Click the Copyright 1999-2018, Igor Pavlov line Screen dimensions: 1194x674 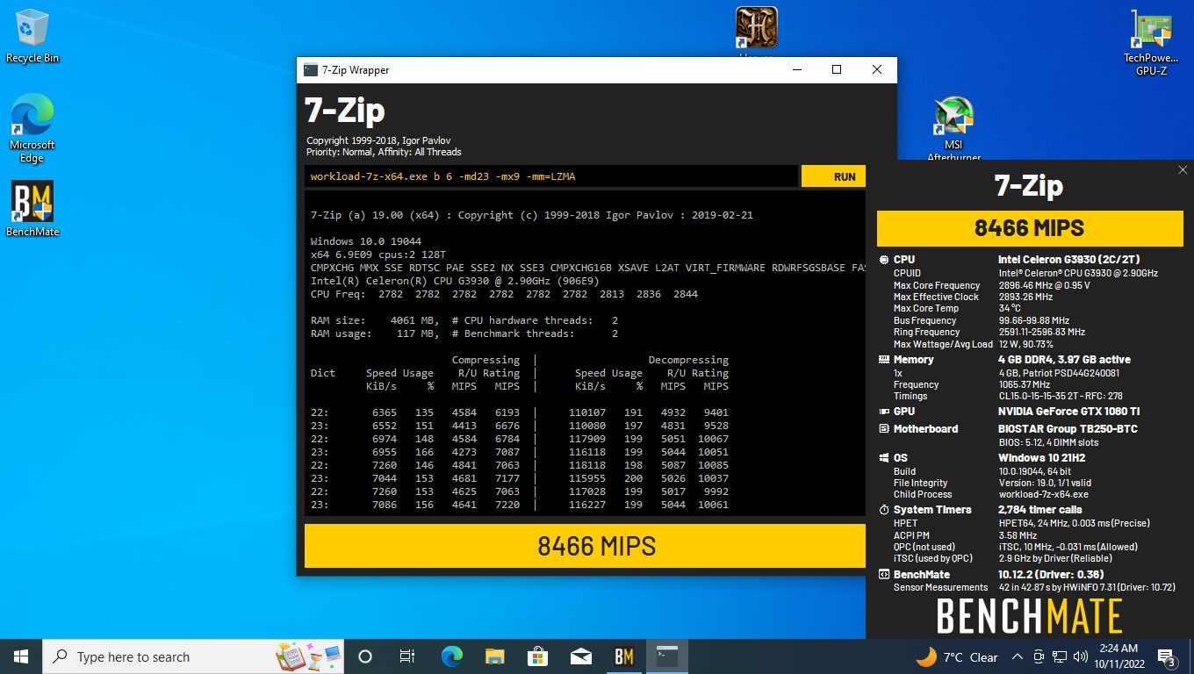tap(378, 140)
